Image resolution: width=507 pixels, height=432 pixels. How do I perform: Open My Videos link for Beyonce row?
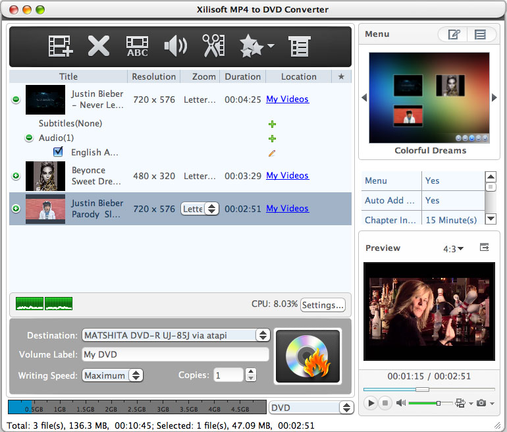(288, 175)
